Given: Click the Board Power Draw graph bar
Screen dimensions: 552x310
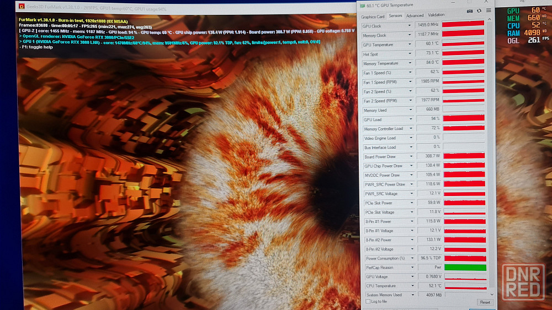Looking at the screenshot, I should pyautogui.click(x=464, y=155).
